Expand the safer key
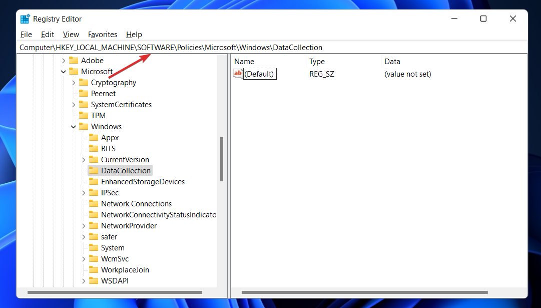This screenshot has width=541, height=308. pos(84,237)
